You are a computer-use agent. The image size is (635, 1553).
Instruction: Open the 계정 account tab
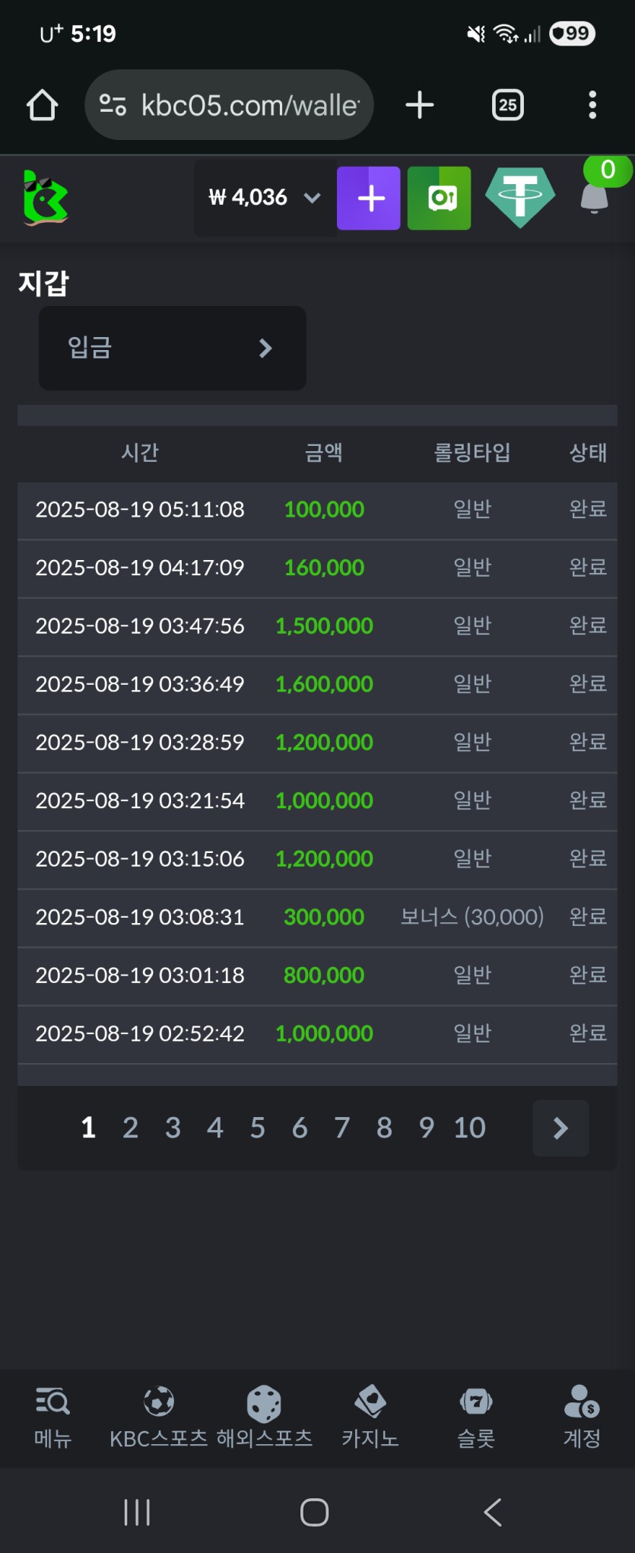(x=582, y=1417)
